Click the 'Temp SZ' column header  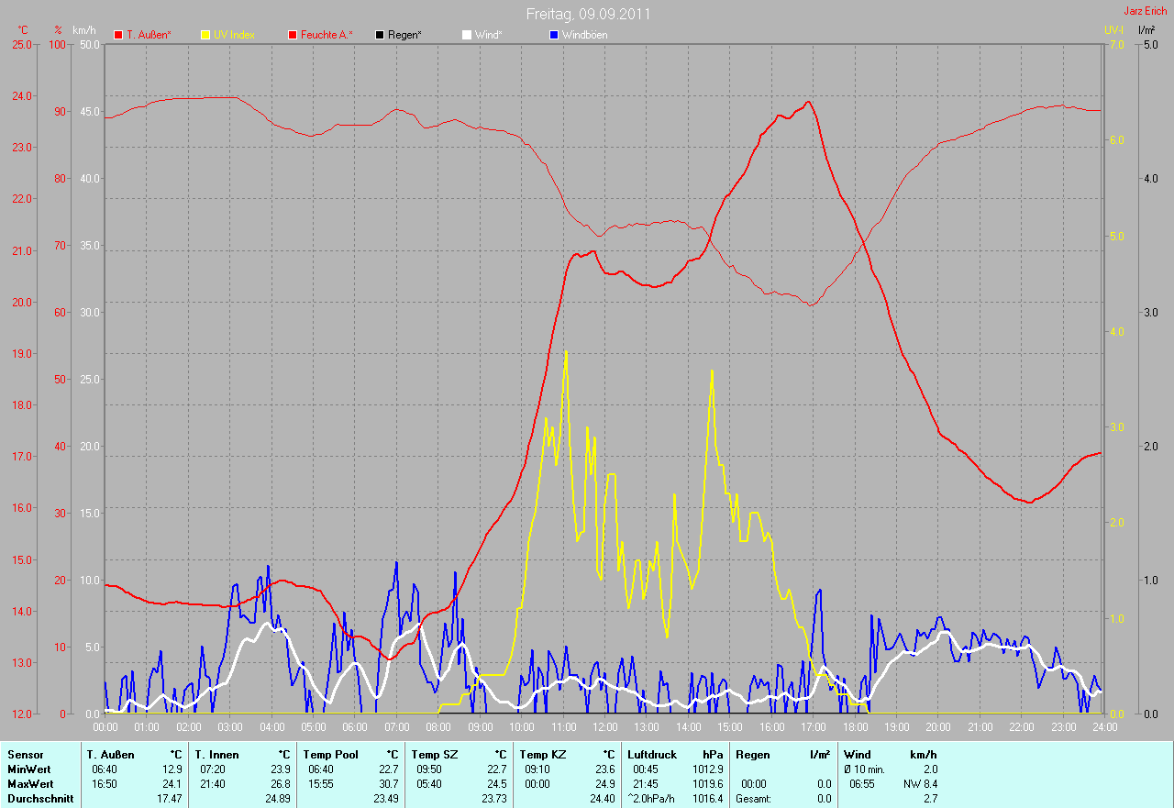pos(433,755)
